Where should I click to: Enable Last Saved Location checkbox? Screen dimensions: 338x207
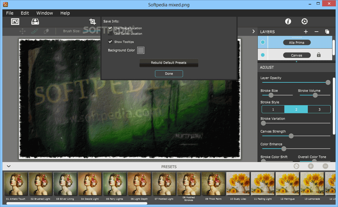point(110,33)
